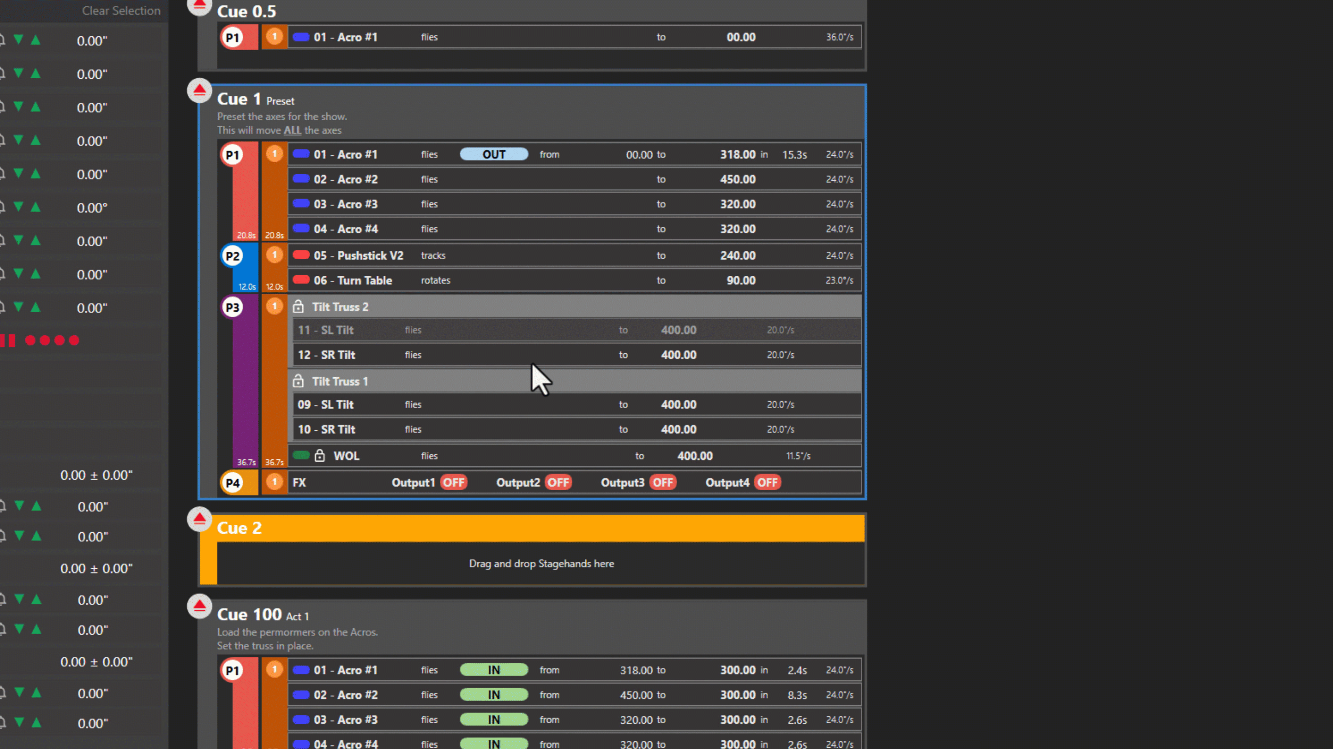Select the Cue 2 orange header
The height and width of the screenshot is (749, 1333).
point(538,528)
